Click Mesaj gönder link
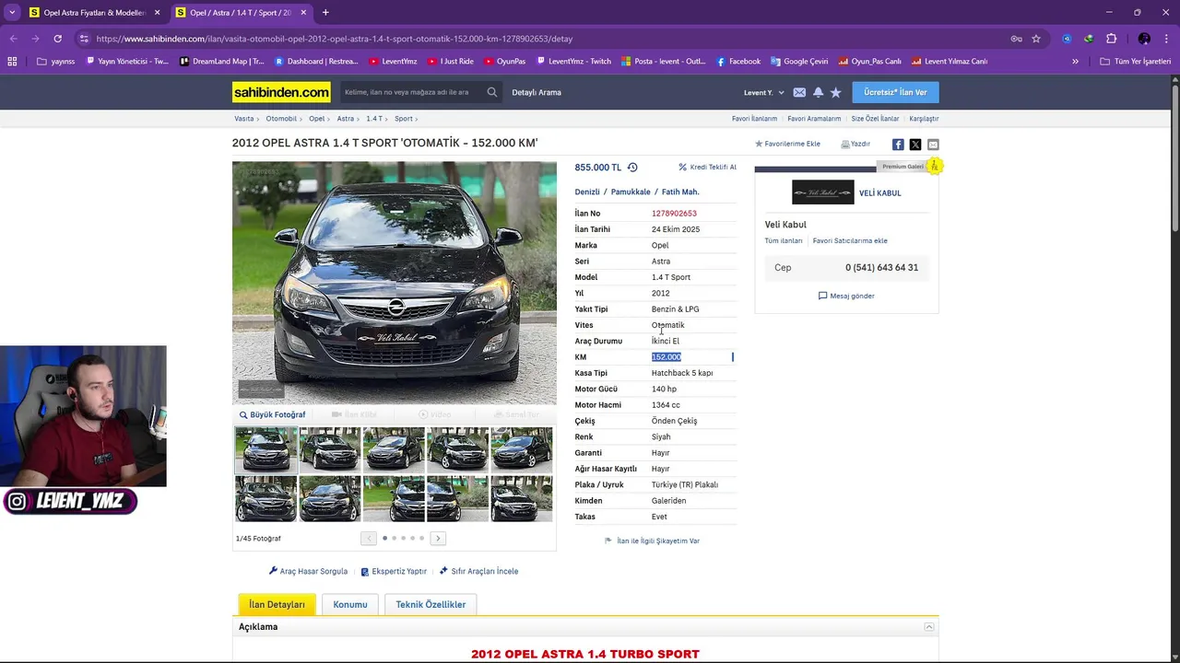This screenshot has height=663, width=1180. pos(846,296)
